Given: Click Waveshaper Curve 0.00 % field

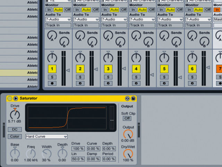Looking at the screenshot, I should (94, 149).
